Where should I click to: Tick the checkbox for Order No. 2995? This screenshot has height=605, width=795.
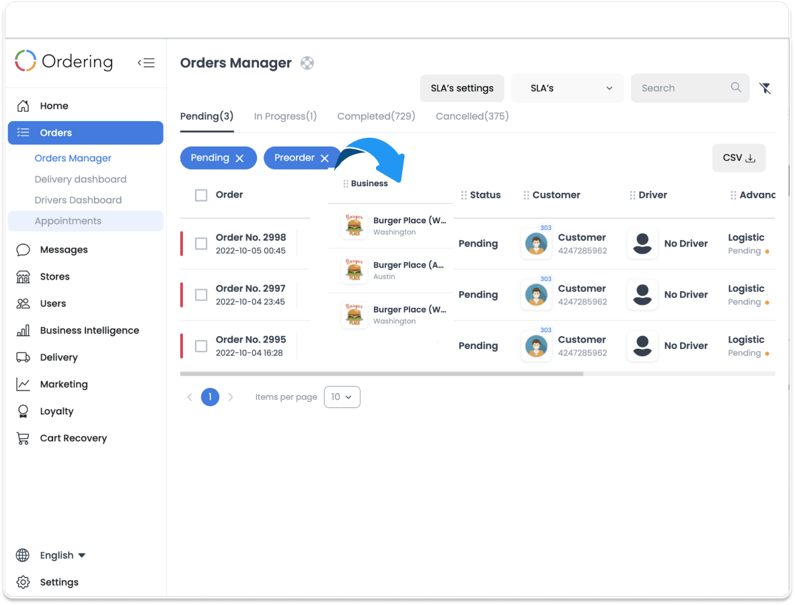point(201,346)
